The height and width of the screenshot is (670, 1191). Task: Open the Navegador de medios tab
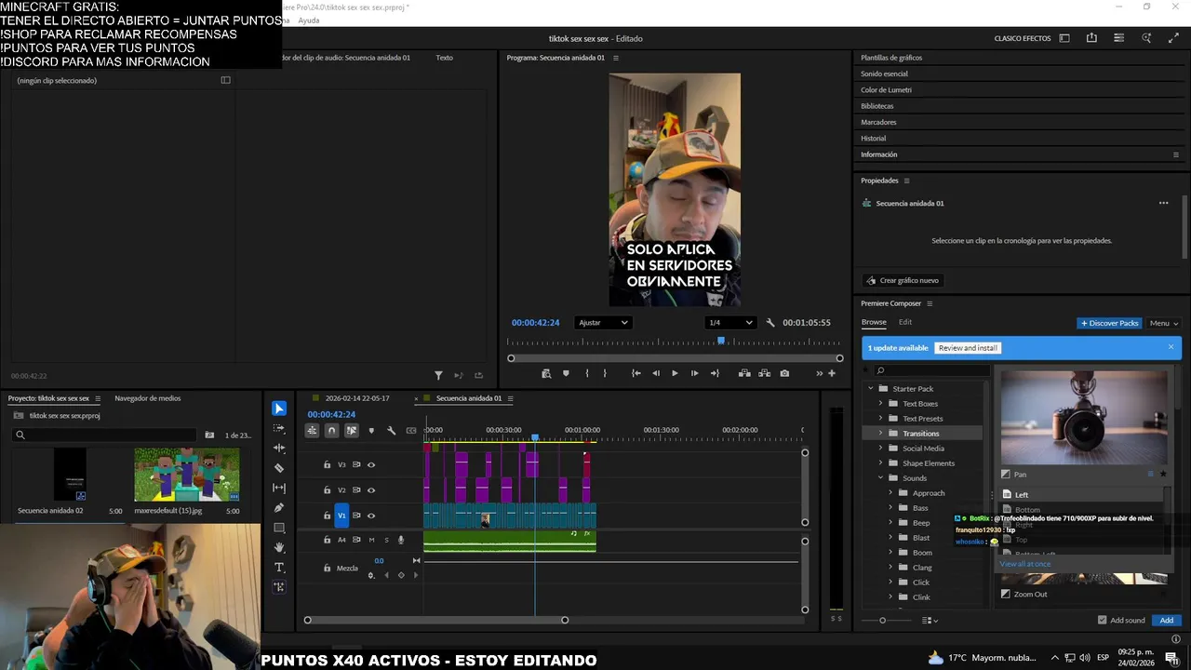pyautogui.click(x=147, y=398)
